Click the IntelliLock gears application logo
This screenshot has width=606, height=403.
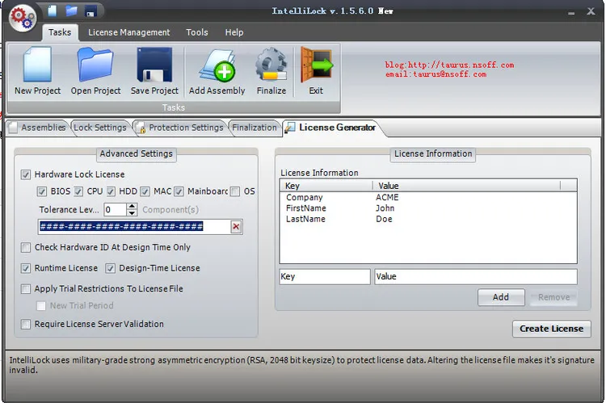point(23,18)
